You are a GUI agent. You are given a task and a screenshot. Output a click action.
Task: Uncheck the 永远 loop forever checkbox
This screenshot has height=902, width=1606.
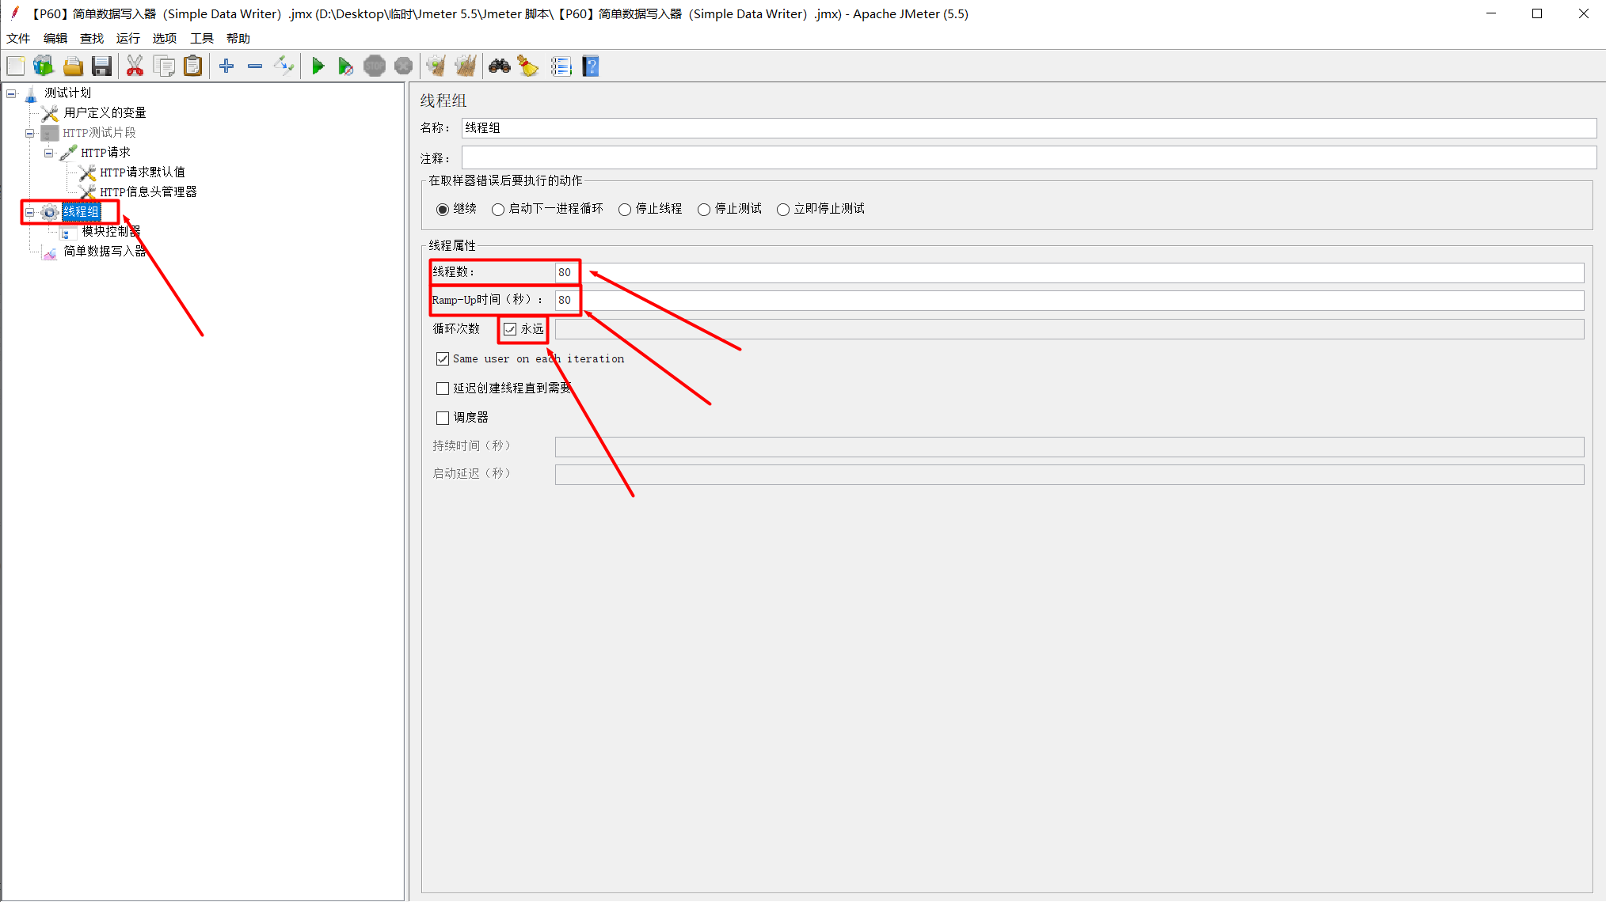coord(510,329)
